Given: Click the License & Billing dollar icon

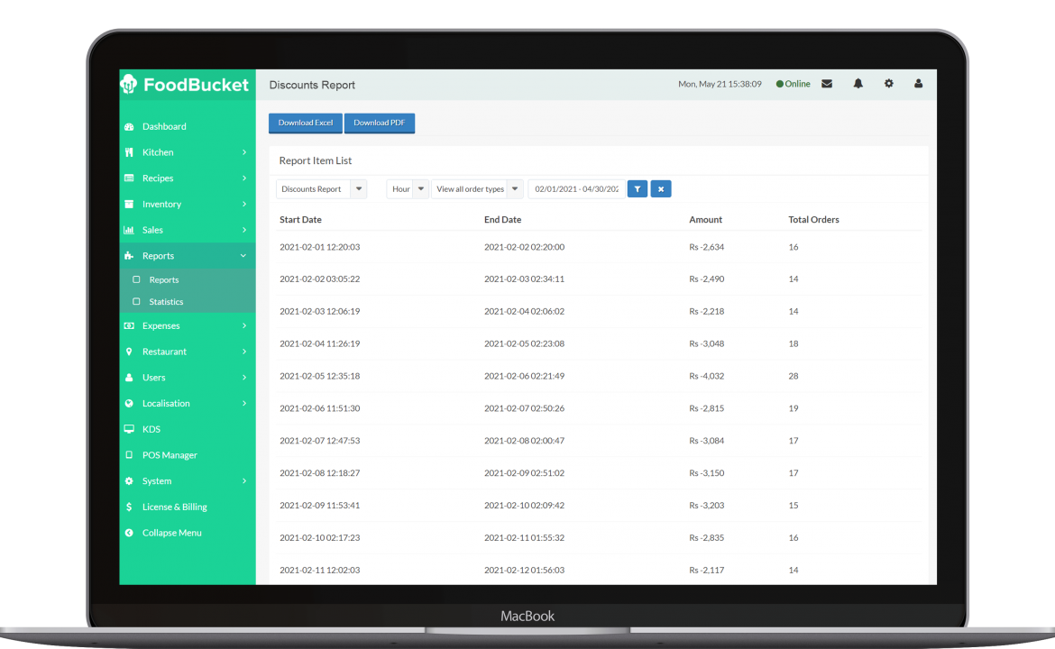Looking at the screenshot, I should click(x=129, y=507).
